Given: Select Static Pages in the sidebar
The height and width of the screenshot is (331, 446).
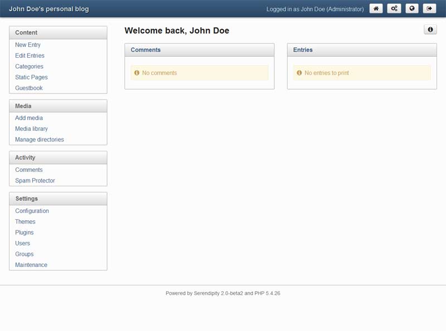Looking at the screenshot, I should pyautogui.click(x=31, y=77).
